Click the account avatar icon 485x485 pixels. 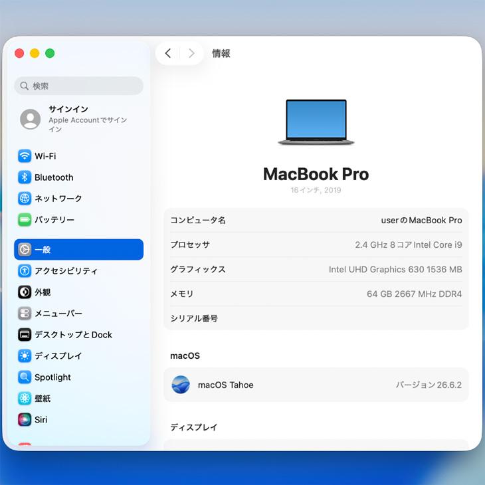[31, 119]
